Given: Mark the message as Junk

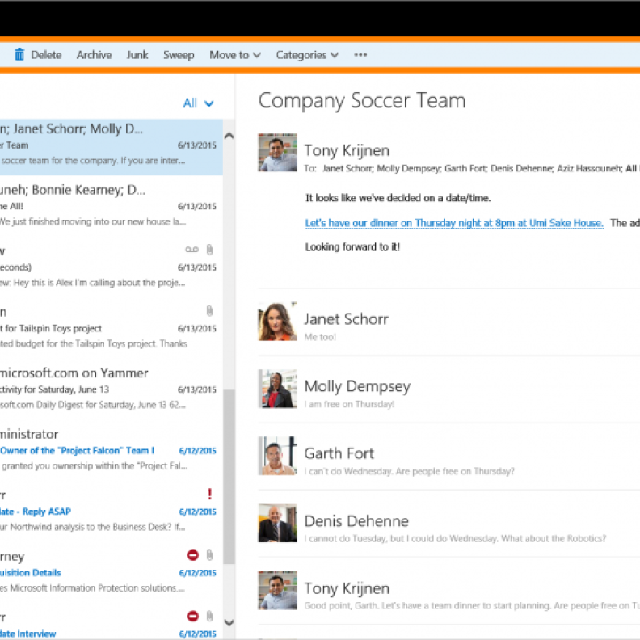Looking at the screenshot, I should click(x=137, y=55).
